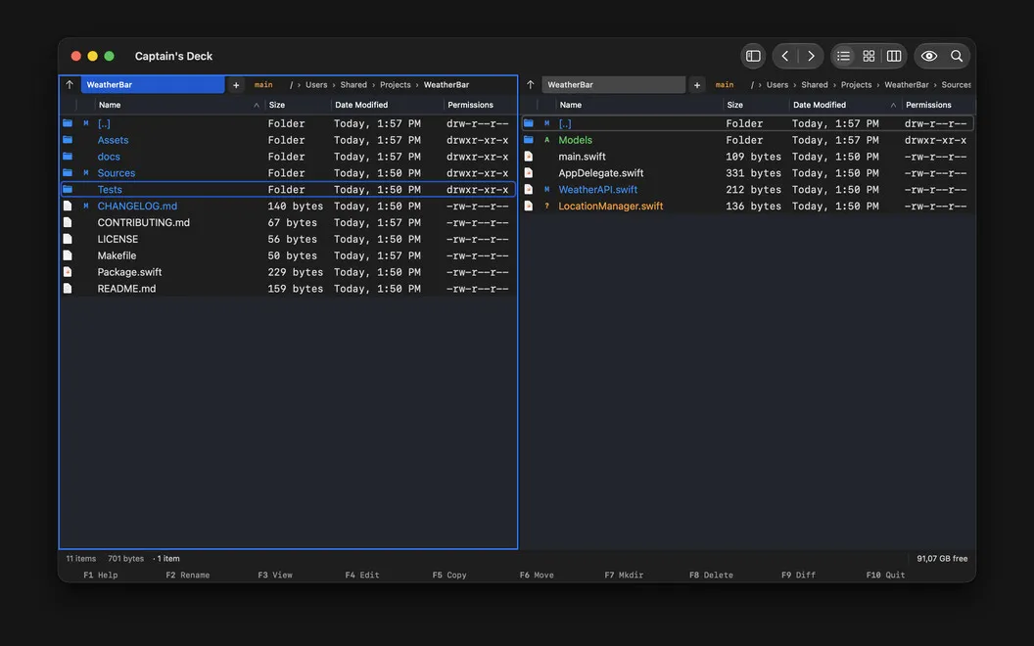
Task: Sort left pane by Date Modified
Action: (387, 105)
